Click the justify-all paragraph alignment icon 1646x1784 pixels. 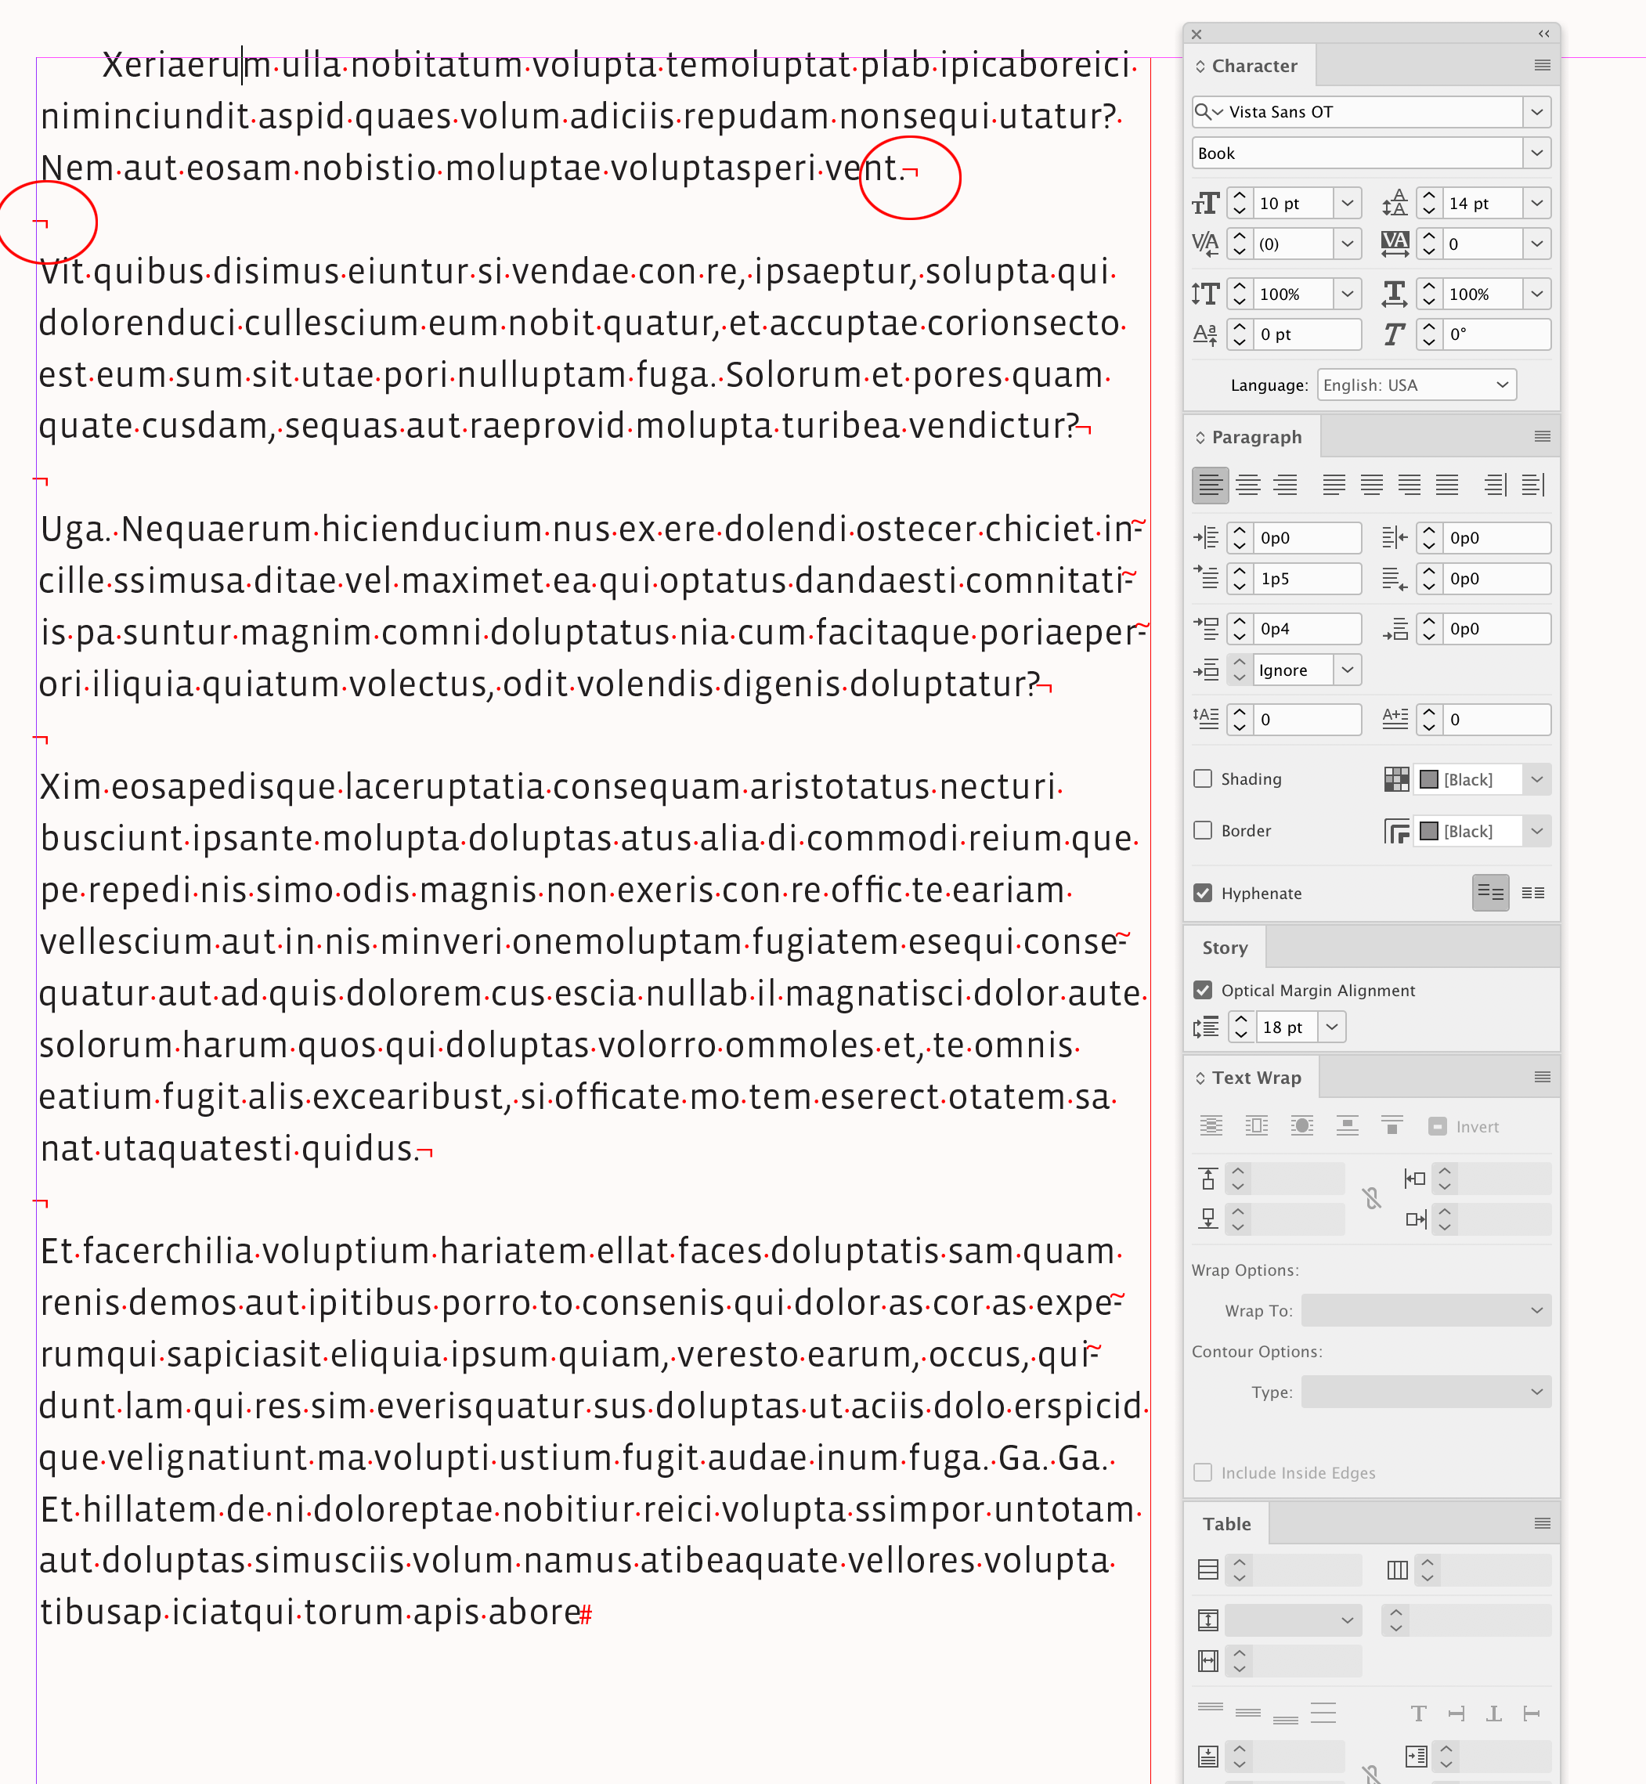pos(1447,485)
